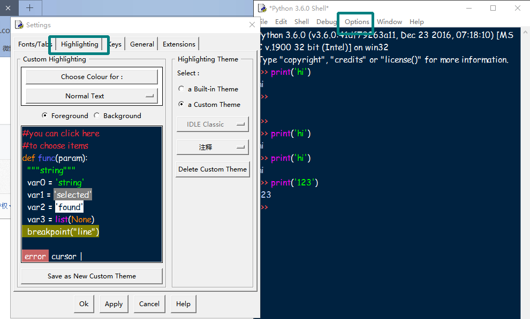
Task: Open a new browser tab with plus icon
Action: click(30, 8)
